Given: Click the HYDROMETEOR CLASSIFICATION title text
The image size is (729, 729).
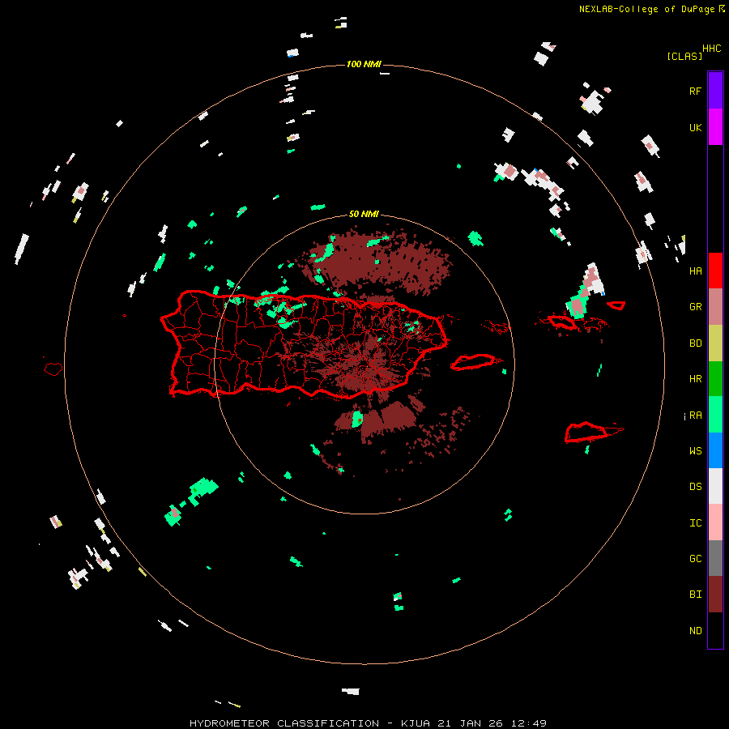Looking at the screenshot, I should (x=284, y=723).
